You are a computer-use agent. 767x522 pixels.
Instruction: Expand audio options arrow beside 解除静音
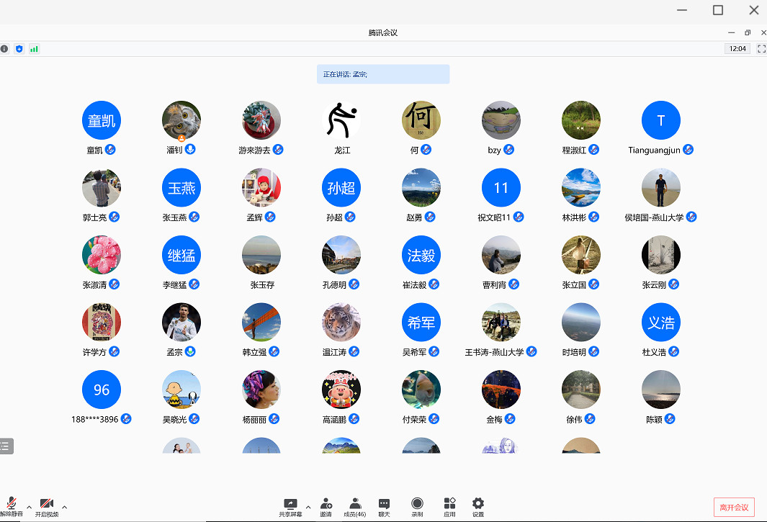pos(29,506)
